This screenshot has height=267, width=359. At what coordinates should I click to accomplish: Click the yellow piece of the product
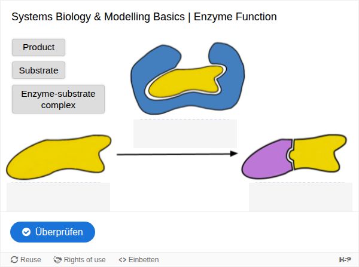tap(318, 153)
